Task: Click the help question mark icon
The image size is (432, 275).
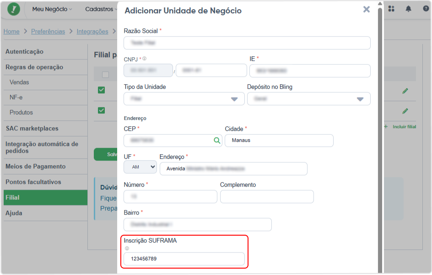Action: point(426,9)
